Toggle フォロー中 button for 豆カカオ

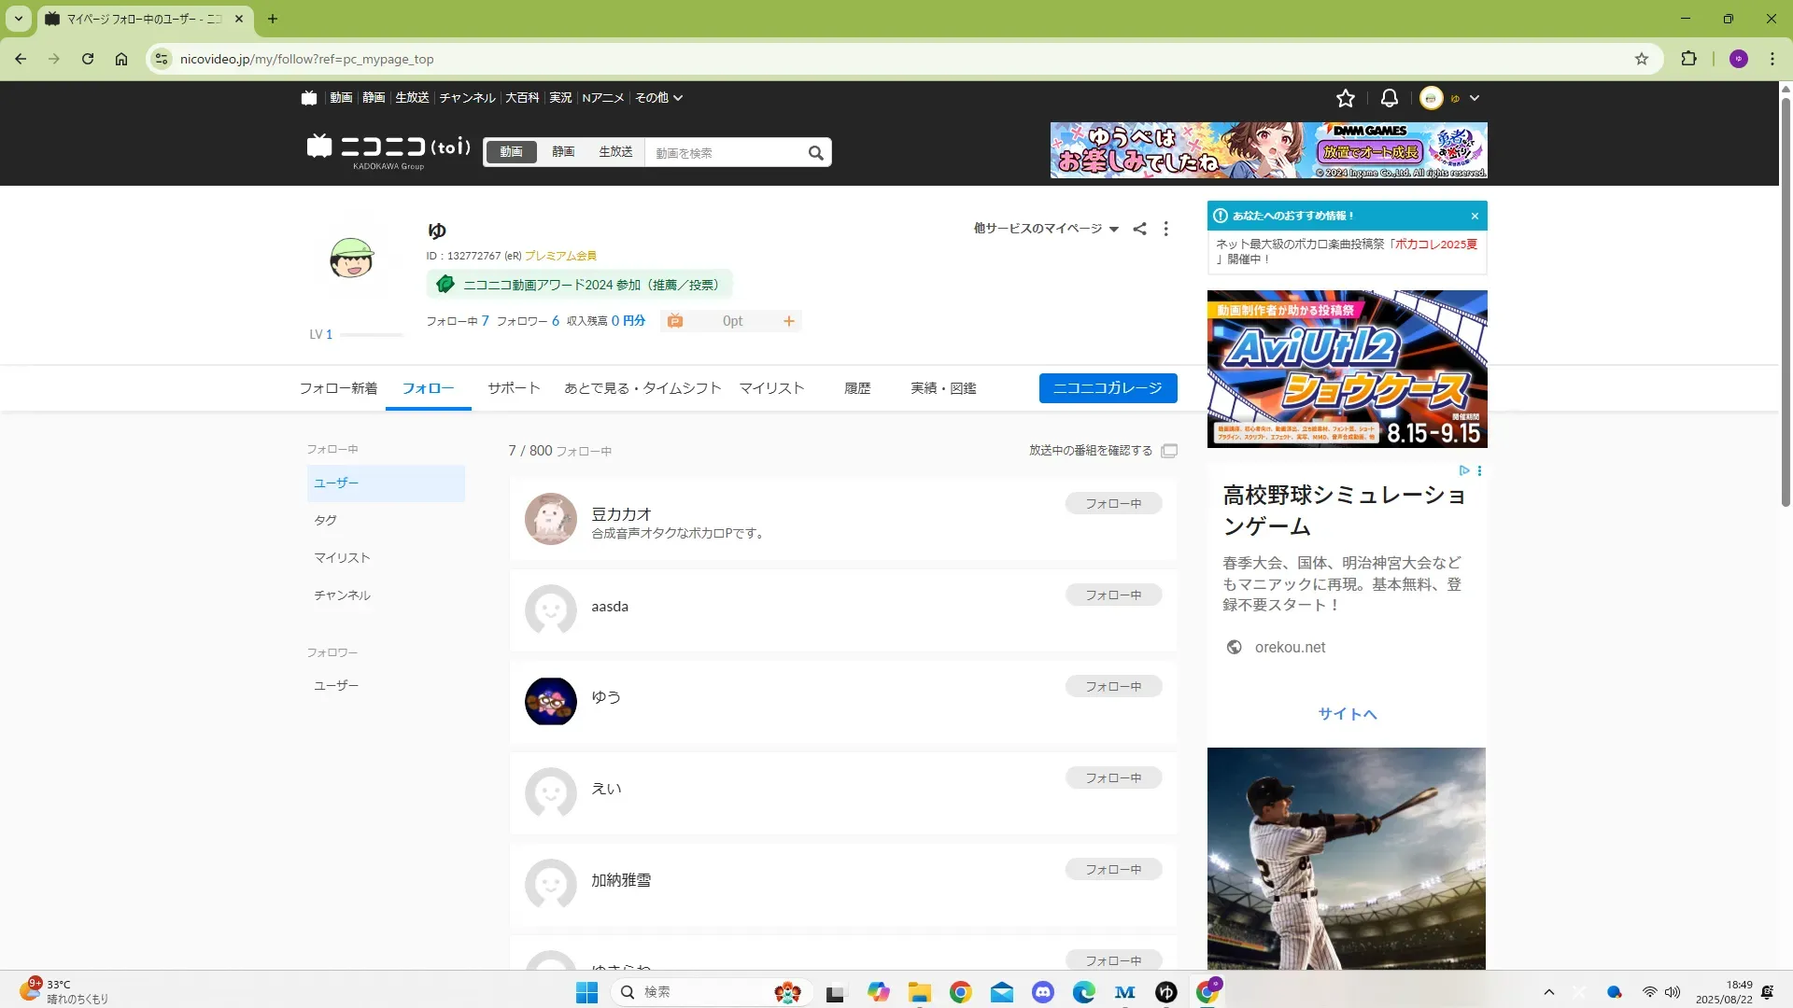1112,503
